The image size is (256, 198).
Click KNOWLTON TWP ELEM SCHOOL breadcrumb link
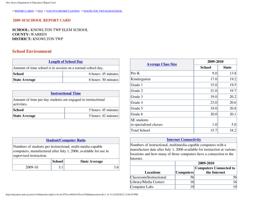pos(103,11)
